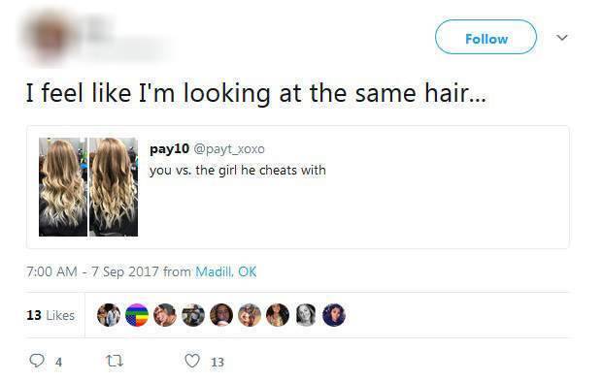Click the blurred author profile picture
The image size is (603, 381).
pyautogui.click(x=50, y=38)
